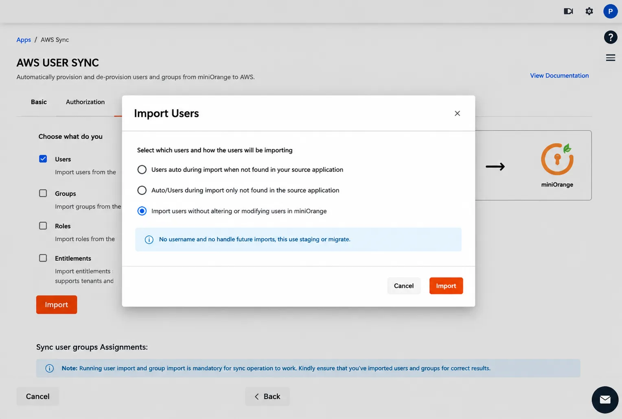Image resolution: width=622 pixels, height=419 pixels.
Task: Click Import button in dialog
Action: [x=446, y=286]
